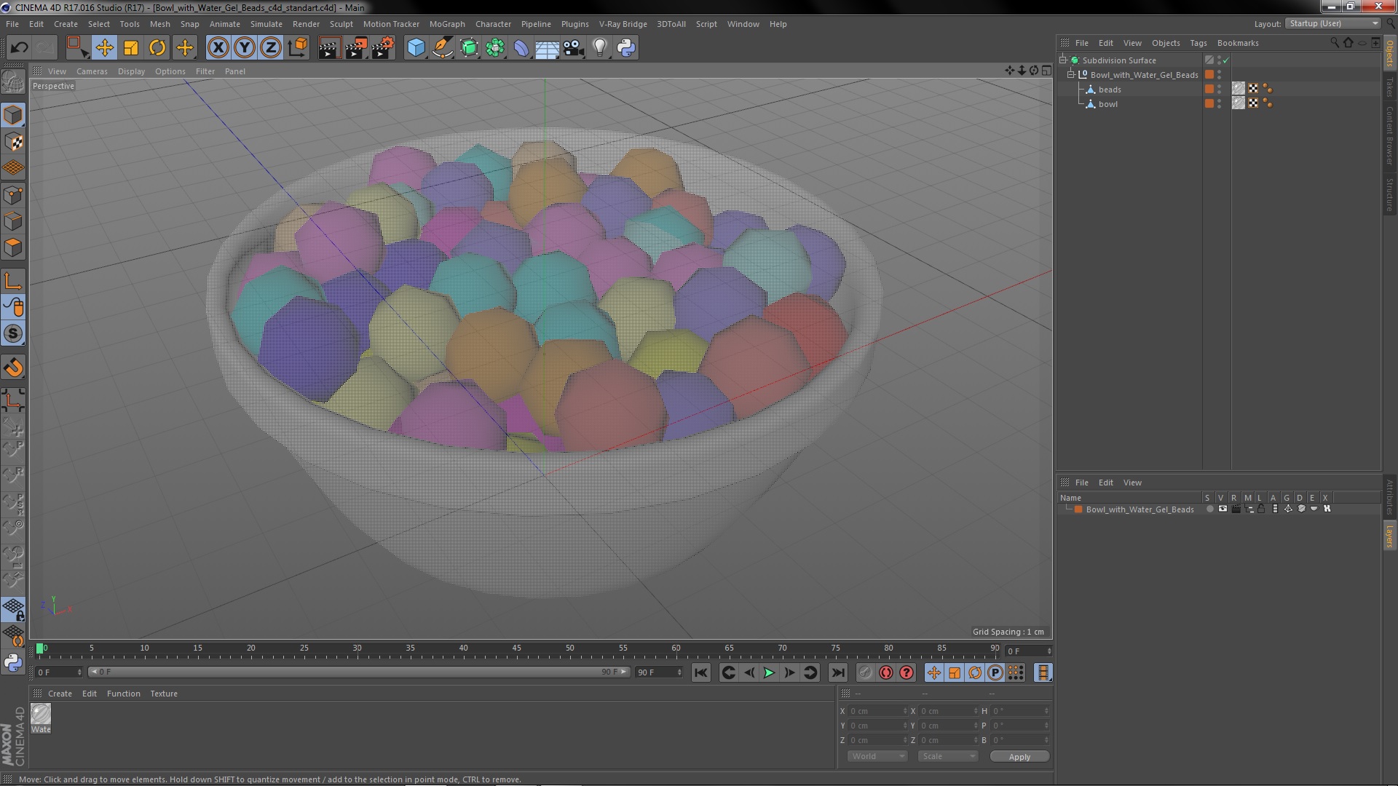Open the Layout dropdown Startup (User)
Image resolution: width=1398 pixels, height=786 pixels.
click(x=1333, y=23)
